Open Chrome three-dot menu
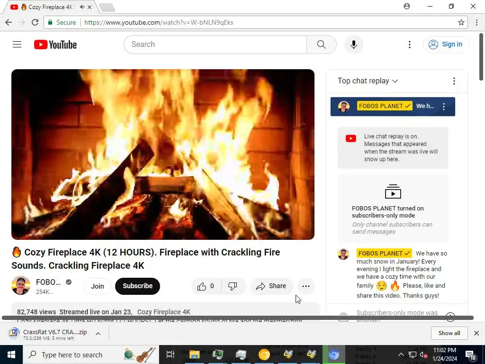The image size is (485, 364). (x=476, y=22)
